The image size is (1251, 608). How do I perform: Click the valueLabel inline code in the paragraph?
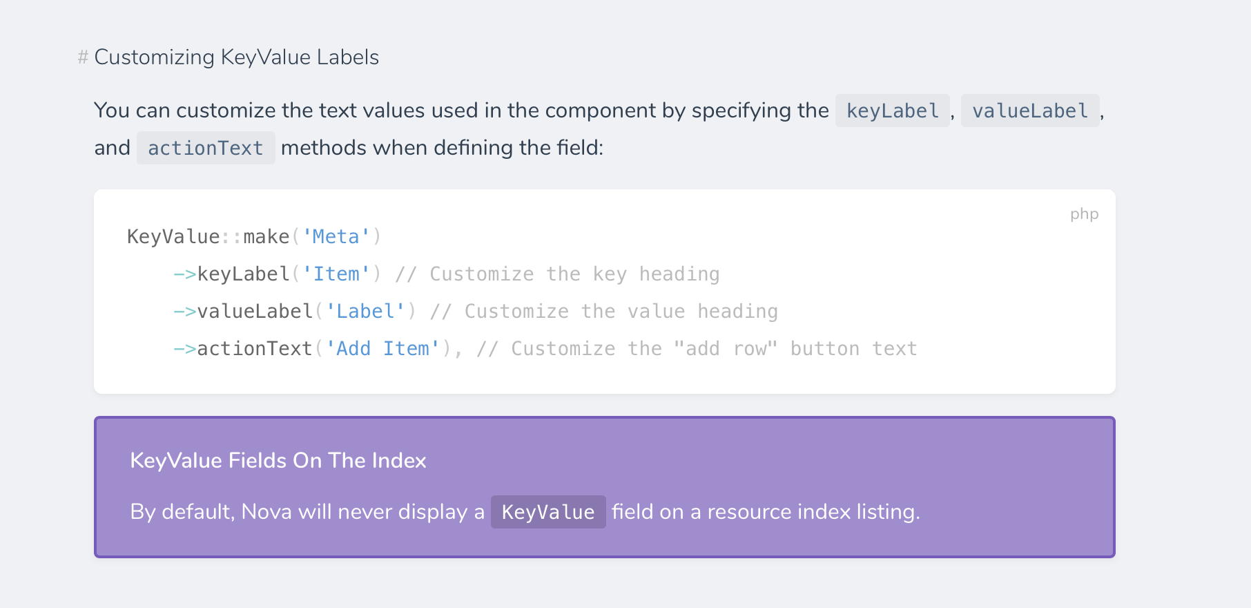1029,111
